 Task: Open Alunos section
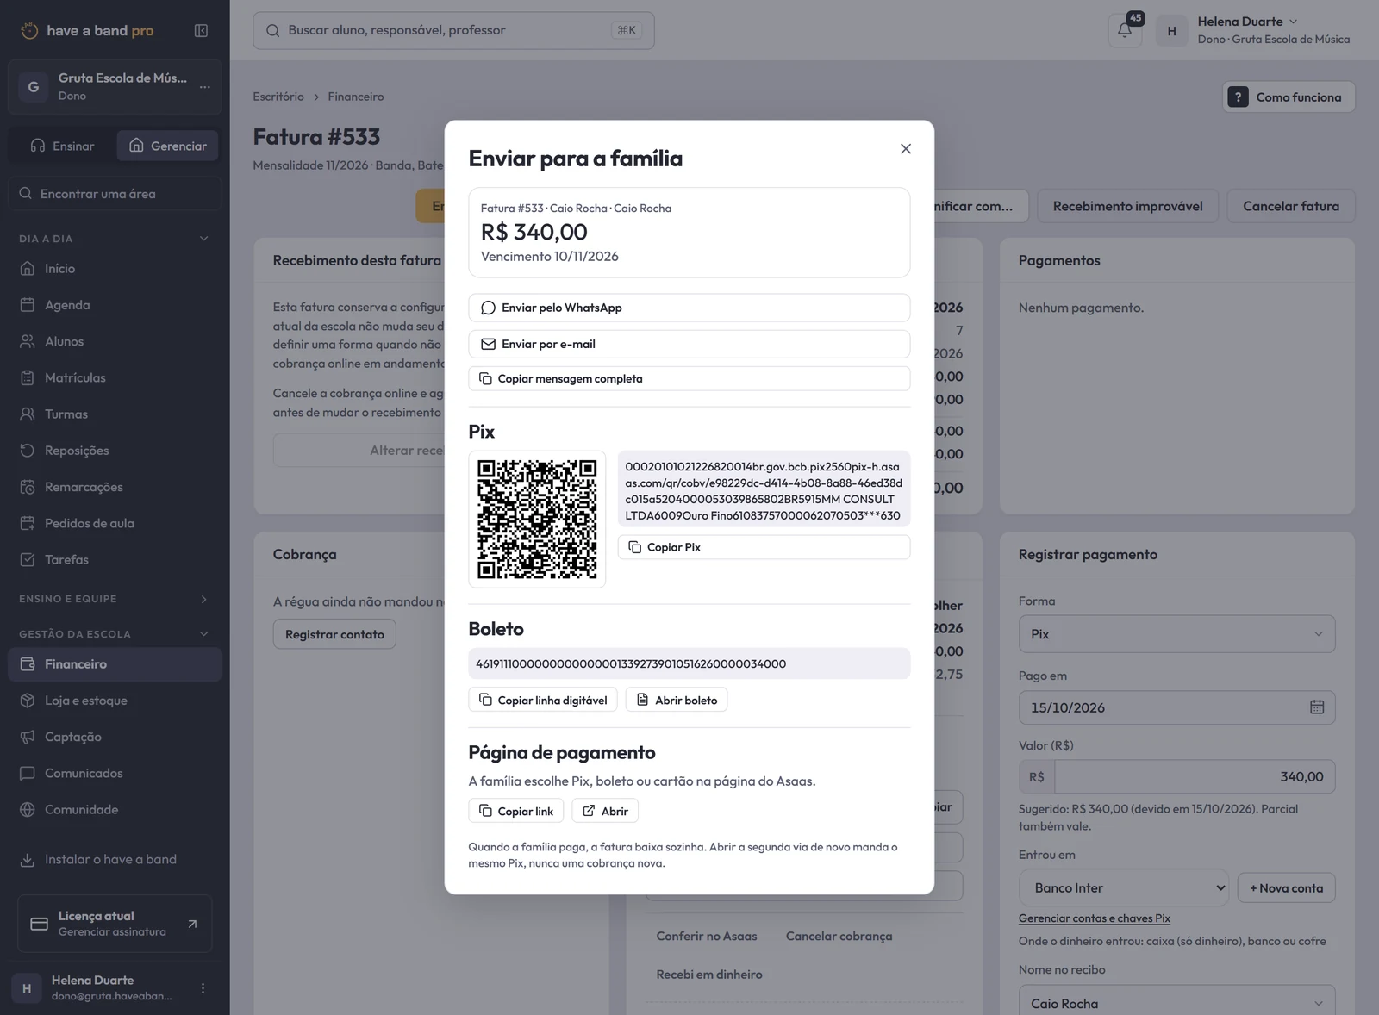click(x=115, y=341)
